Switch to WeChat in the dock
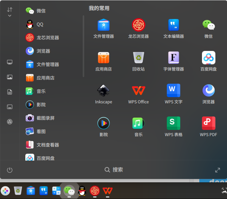227x199 pixels. [x=69, y=191]
